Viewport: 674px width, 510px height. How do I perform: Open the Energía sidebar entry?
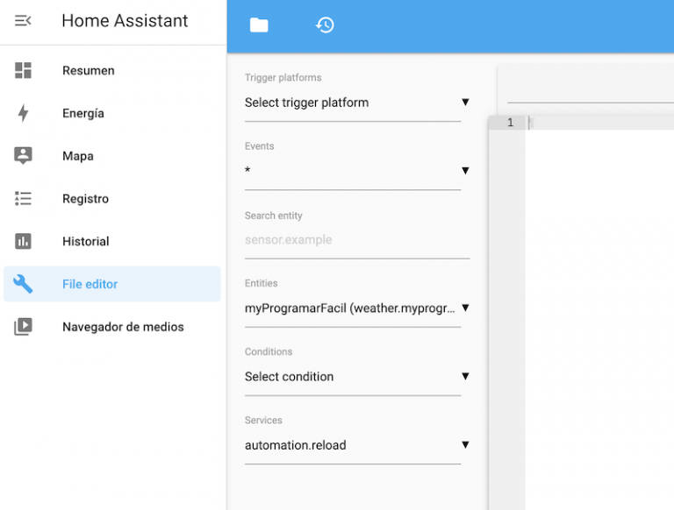(112, 113)
